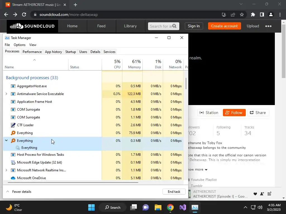Open the SoundCloud Library page
This screenshot has width=286, height=214.
point(130,26)
